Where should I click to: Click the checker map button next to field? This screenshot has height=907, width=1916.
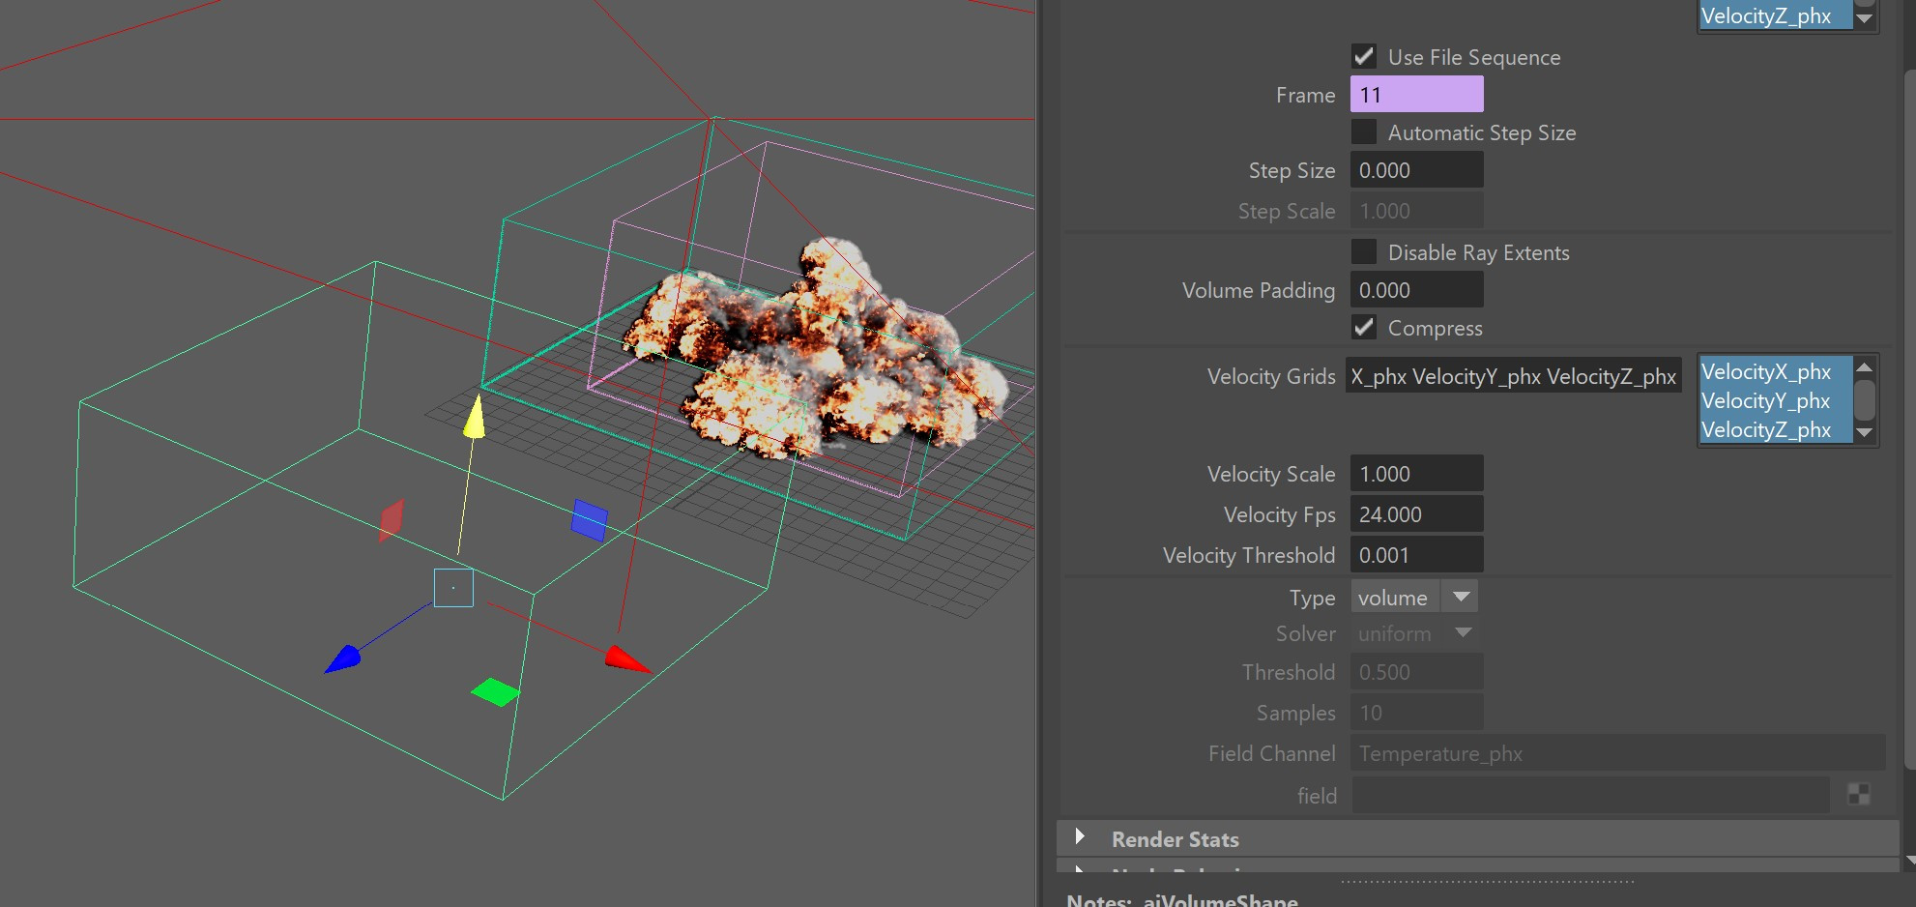pos(1858,795)
